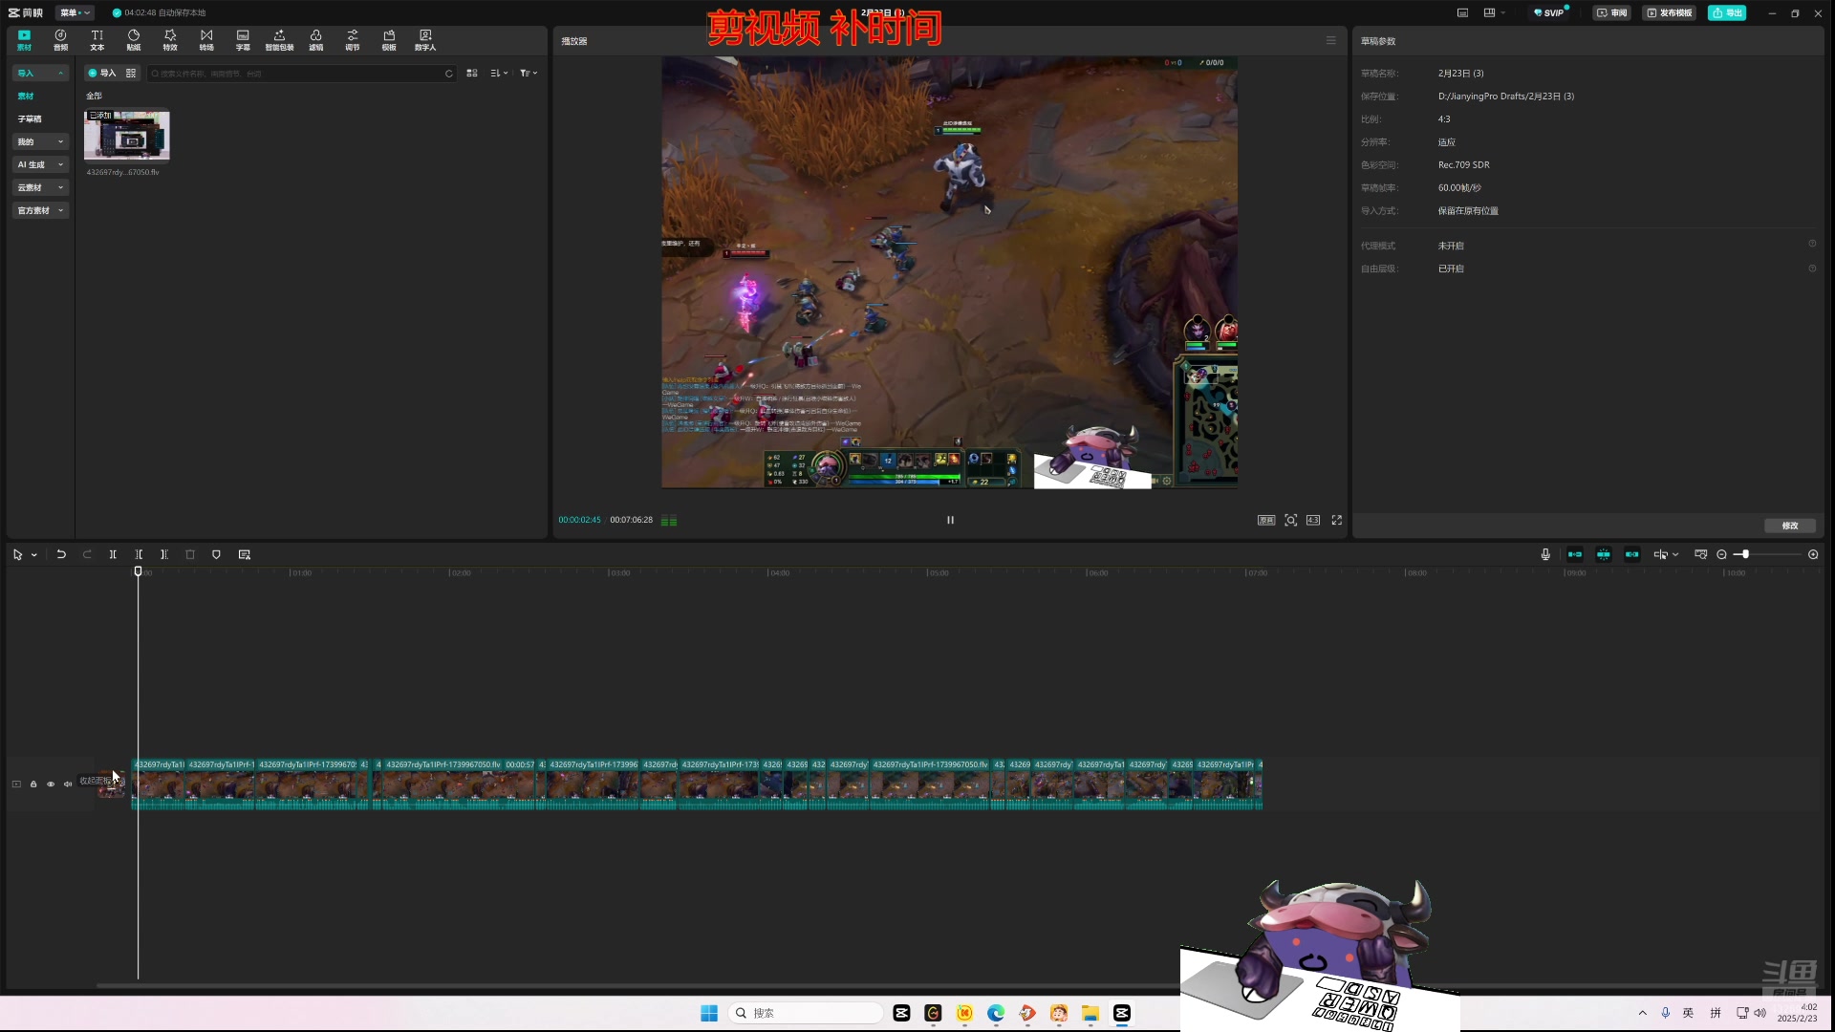Select 子草稿 in the left sidebar

point(30,118)
